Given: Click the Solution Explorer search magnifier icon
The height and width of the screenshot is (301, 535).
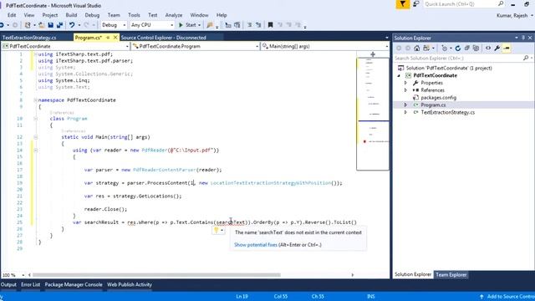Looking at the screenshot, I should point(526,59).
